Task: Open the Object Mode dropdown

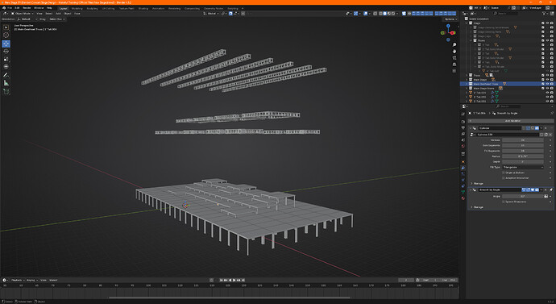Action: 23,14
